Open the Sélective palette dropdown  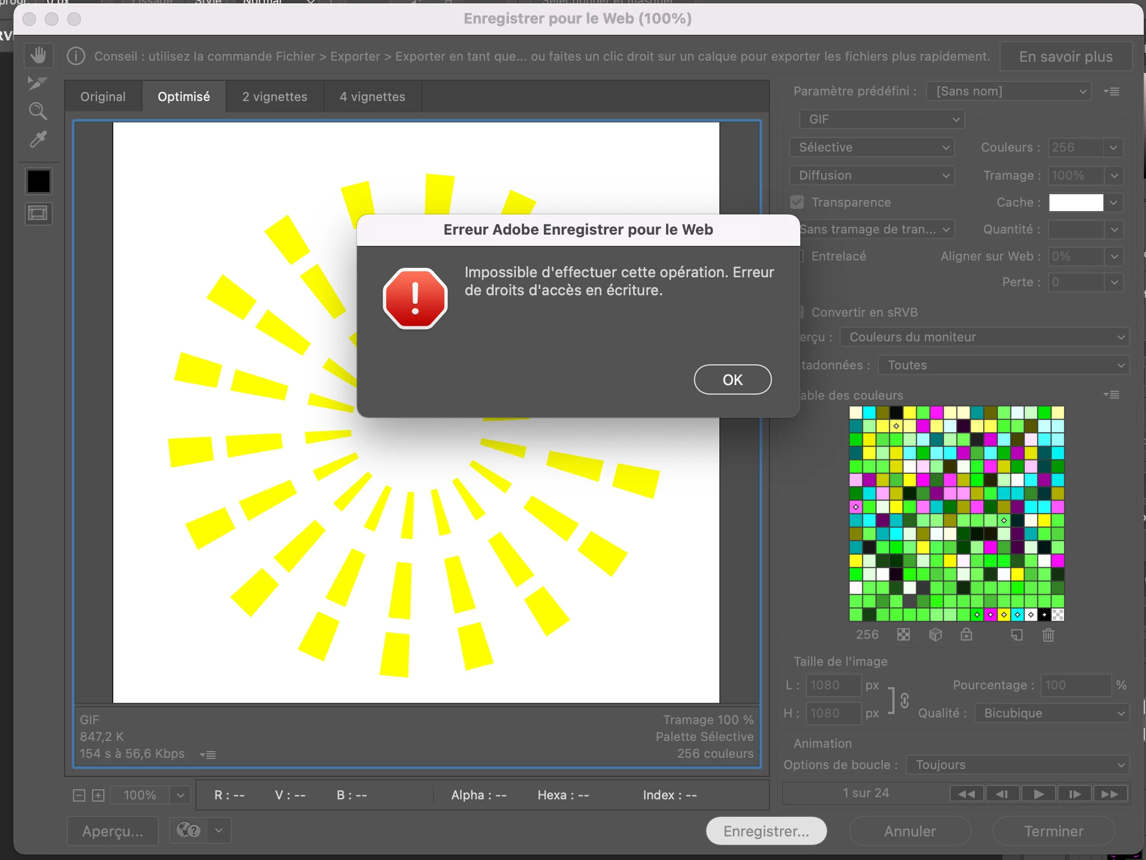872,147
